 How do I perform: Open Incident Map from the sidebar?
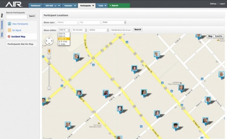(x=18, y=37)
